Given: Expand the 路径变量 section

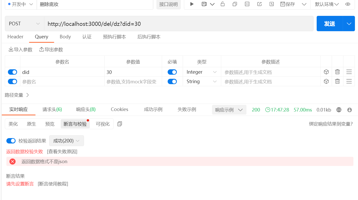Looking at the screenshot, I should coord(17,95).
